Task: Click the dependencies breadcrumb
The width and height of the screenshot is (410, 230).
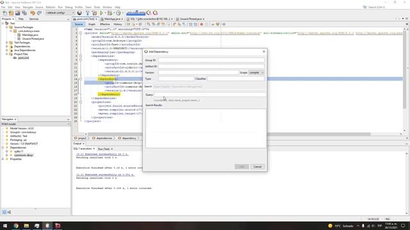Action: [104, 138]
